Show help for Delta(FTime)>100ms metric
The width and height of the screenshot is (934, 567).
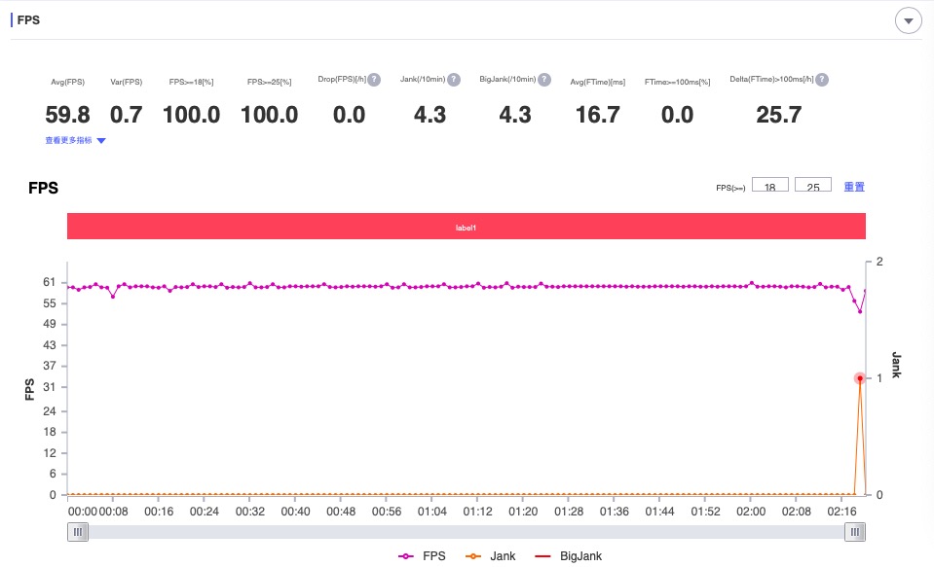[822, 80]
